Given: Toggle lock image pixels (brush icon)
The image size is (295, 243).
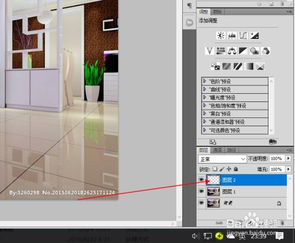Looking at the screenshot, I should (222, 169).
